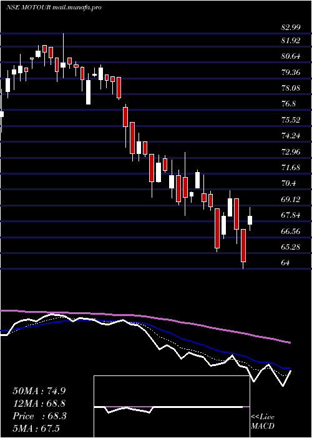Click the 80.64 price axis label

tap(291, 56)
